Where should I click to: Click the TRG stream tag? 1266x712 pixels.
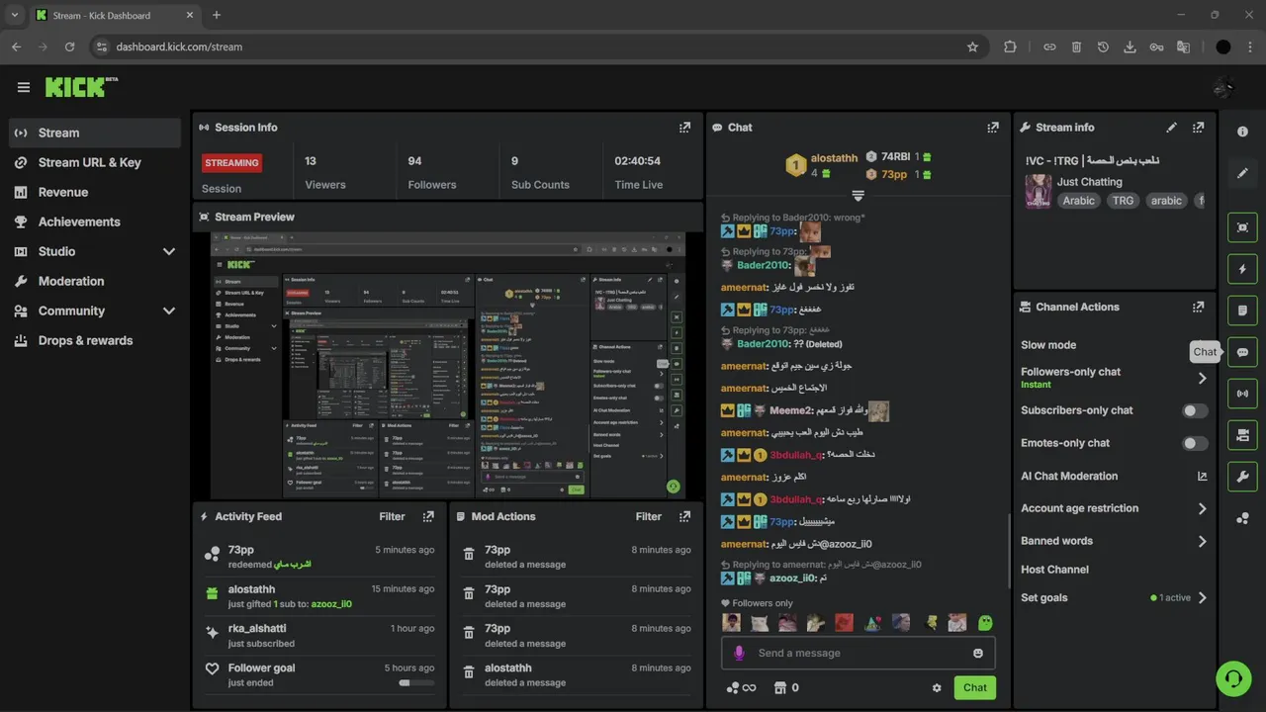[x=1123, y=200]
